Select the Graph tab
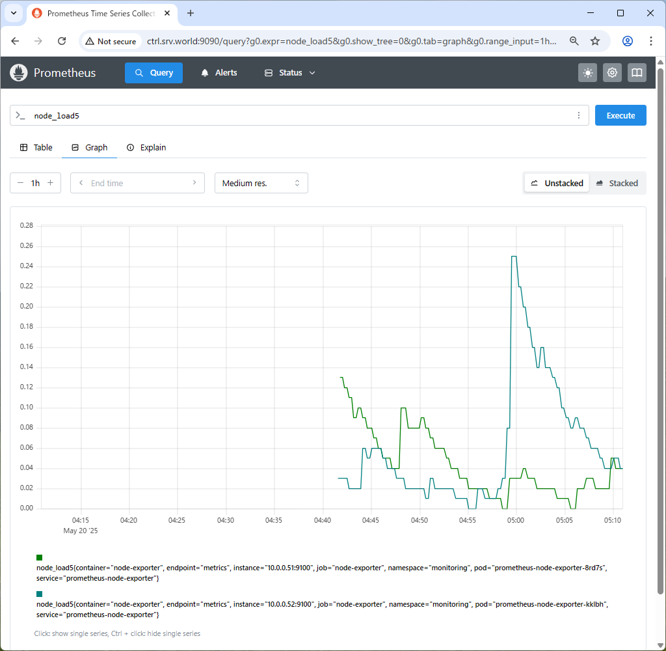The image size is (666, 651). [x=90, y=148]
